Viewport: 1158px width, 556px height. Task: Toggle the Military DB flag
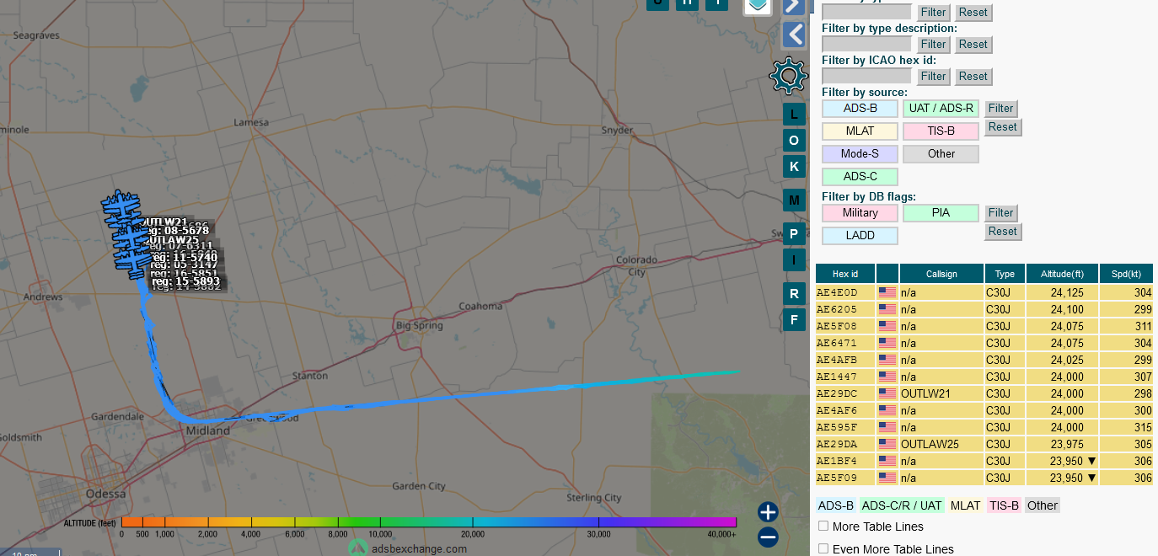click(860, 213)
